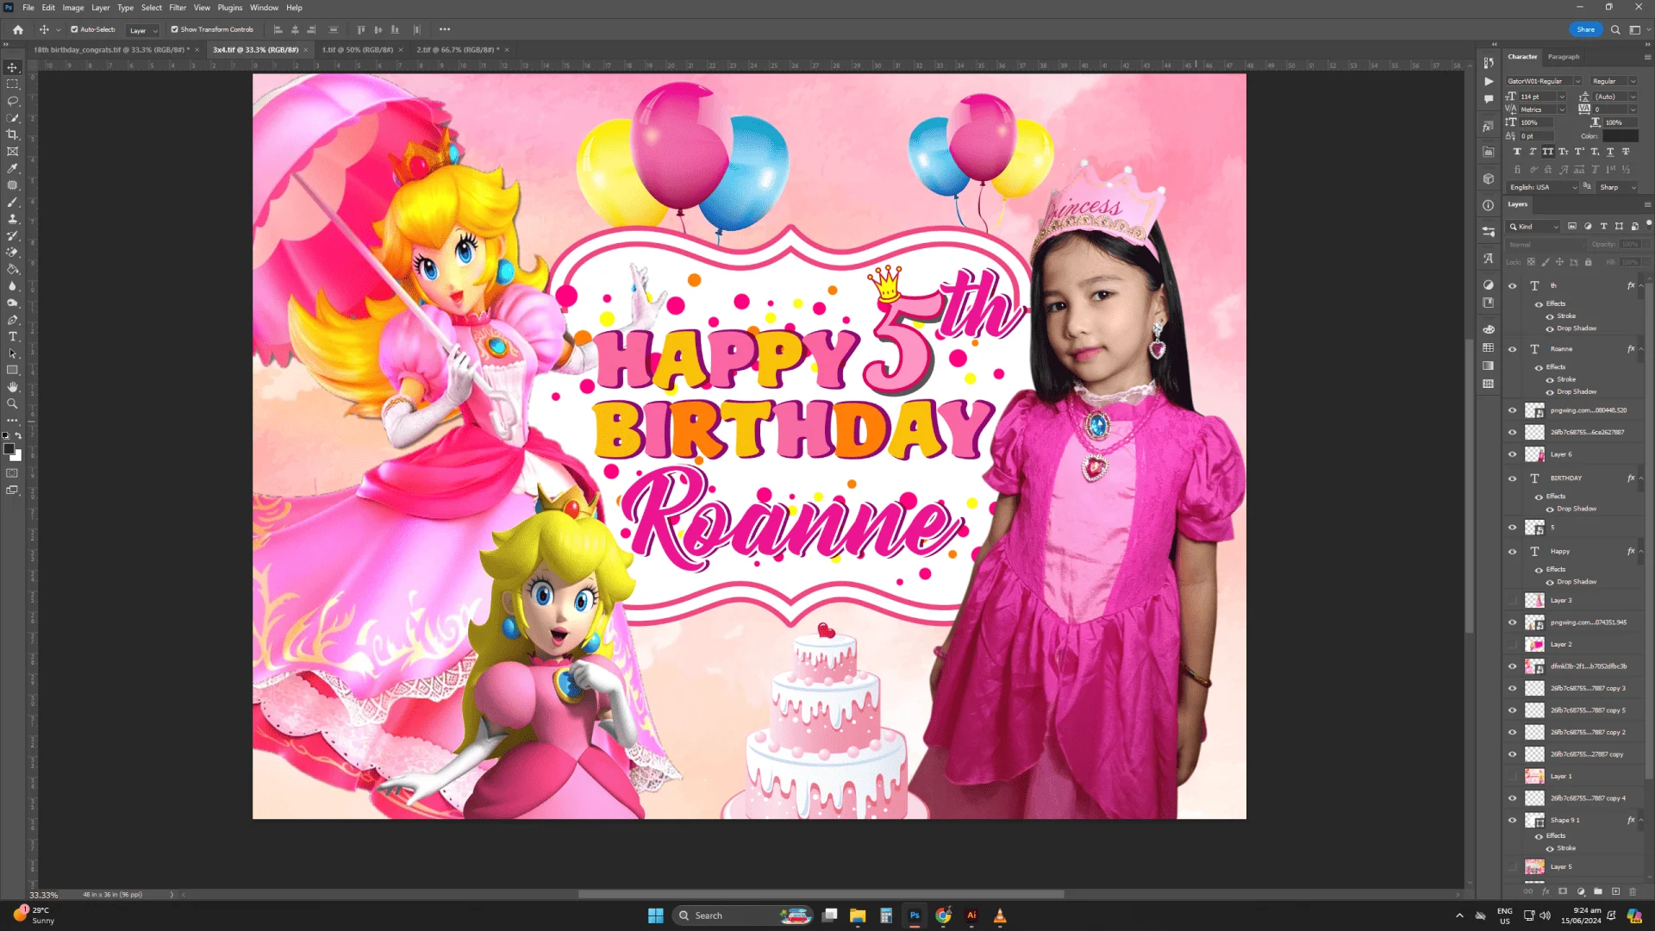Open the Filter menu
This screenshot has width=1655, height=931.
coord(178,8)
